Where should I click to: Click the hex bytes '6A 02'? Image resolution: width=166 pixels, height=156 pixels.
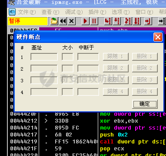pyautogui.click(x=63, y=135)
